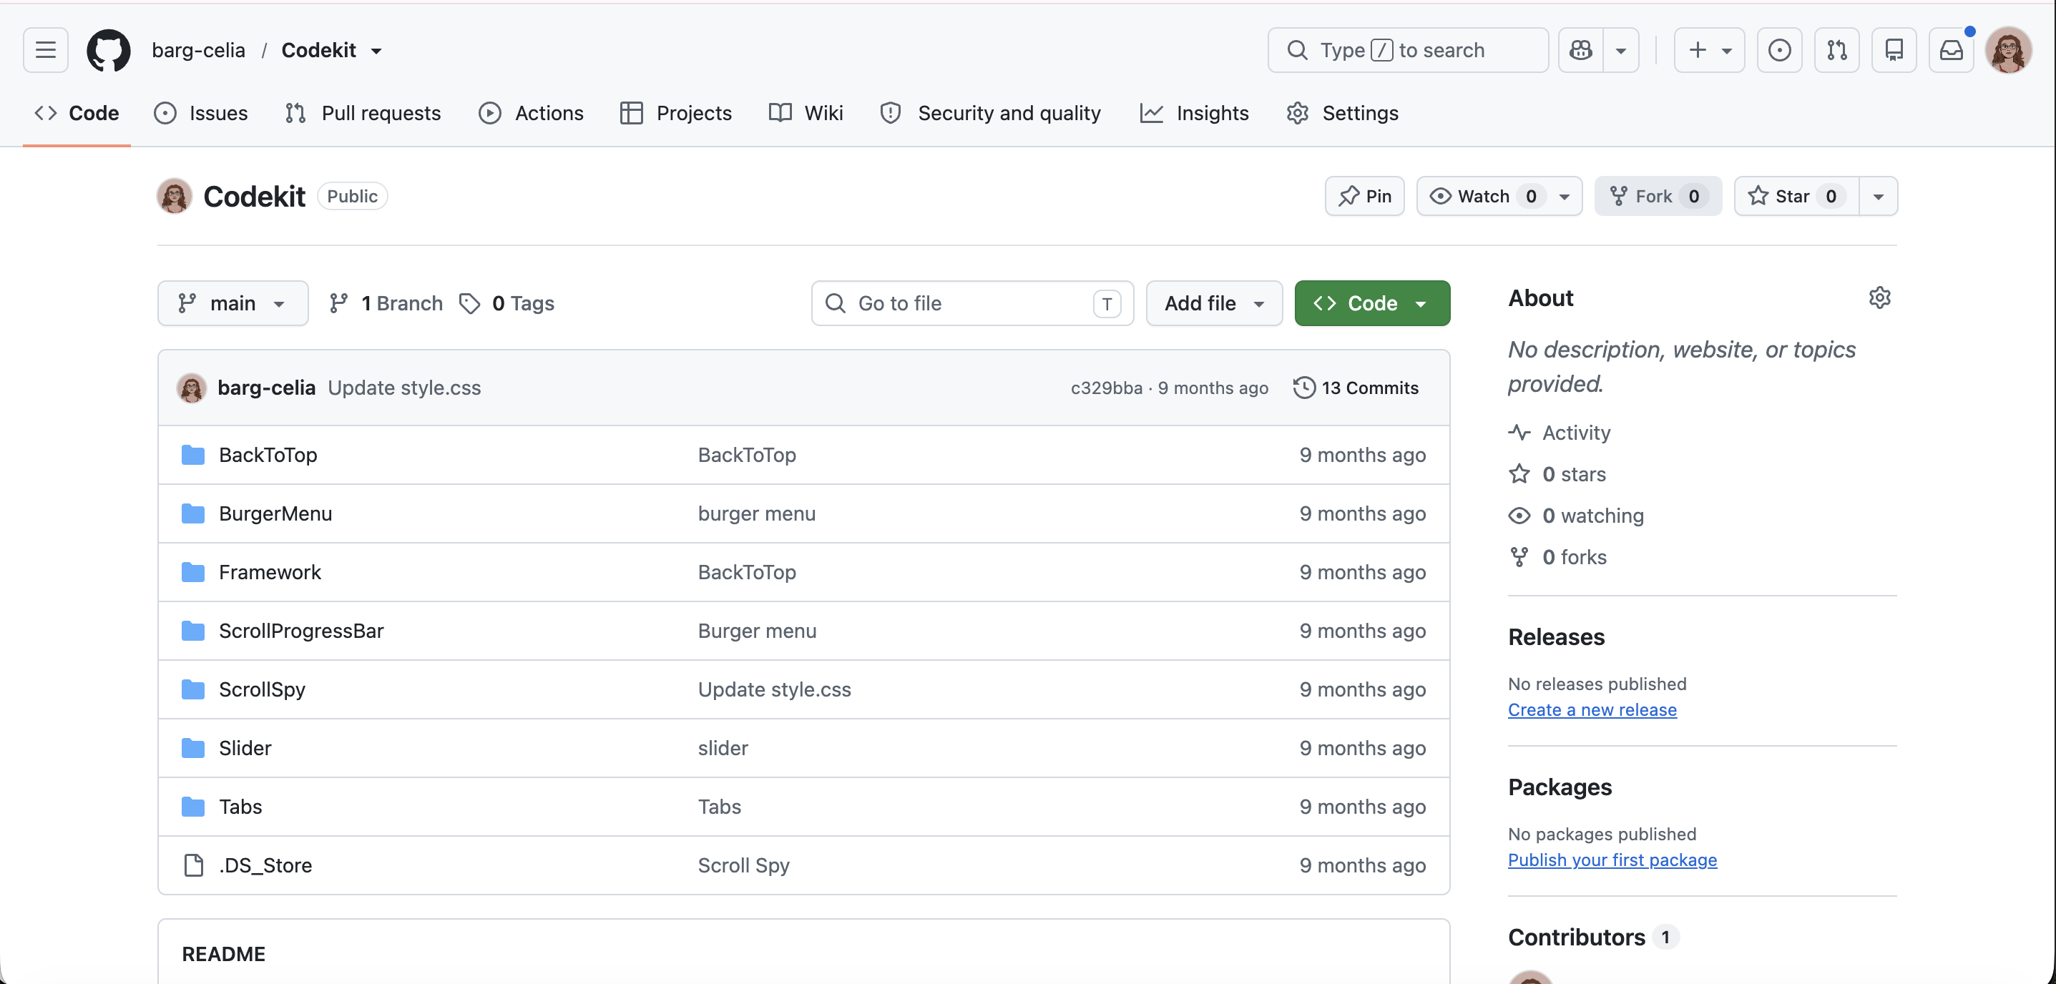Expand the create new plus dropdown
The image size is (2056, 984).
coord(1709,50)
